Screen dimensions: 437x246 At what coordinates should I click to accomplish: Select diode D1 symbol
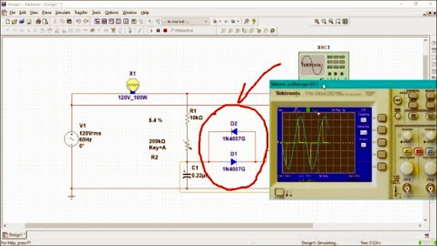(x=234, y=162)
